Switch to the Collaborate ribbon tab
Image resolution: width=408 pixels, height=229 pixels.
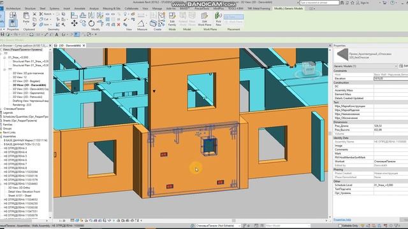click(131, 8)
